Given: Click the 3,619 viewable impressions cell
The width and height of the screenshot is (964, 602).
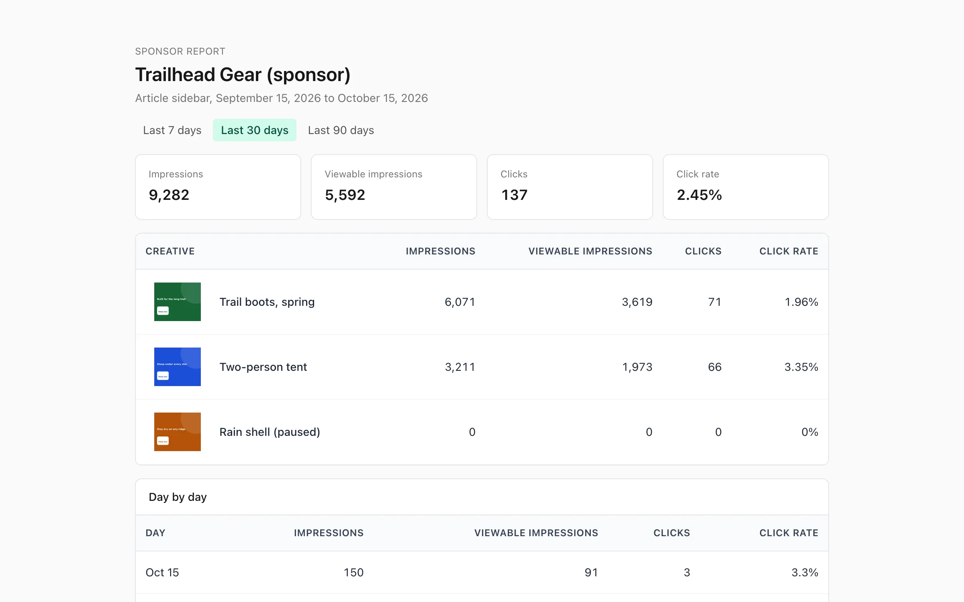Looking at the screenshot, I should coord(637,302).
